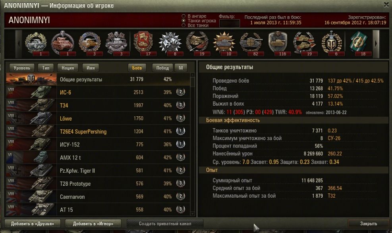Screen dimensions: 392x233
Task: Sort tank list by 'Боёв' column
Action: point(137,68)
